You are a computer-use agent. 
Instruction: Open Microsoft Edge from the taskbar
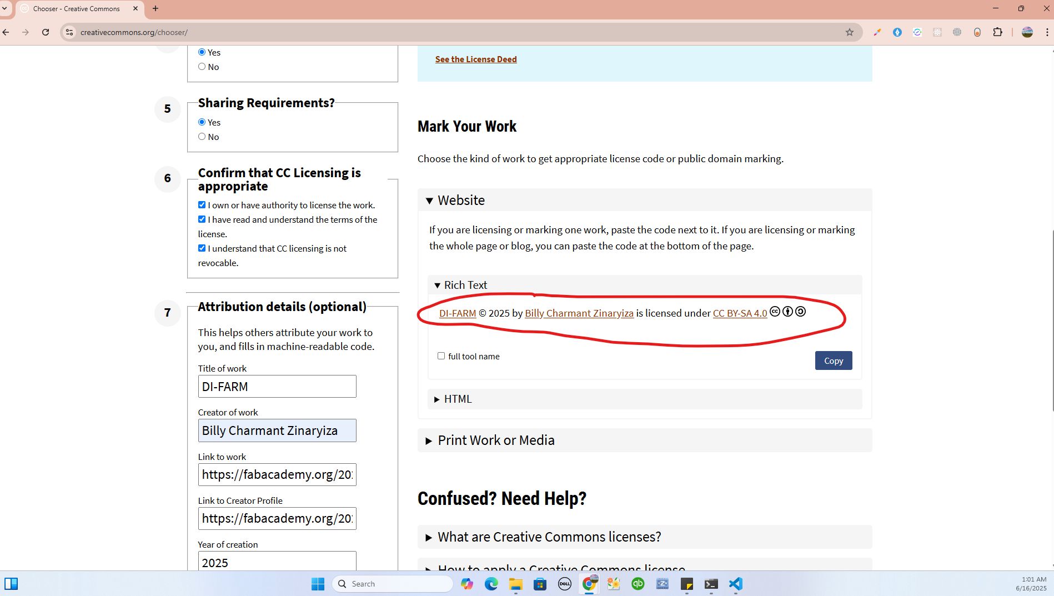[x=491, y=584]
